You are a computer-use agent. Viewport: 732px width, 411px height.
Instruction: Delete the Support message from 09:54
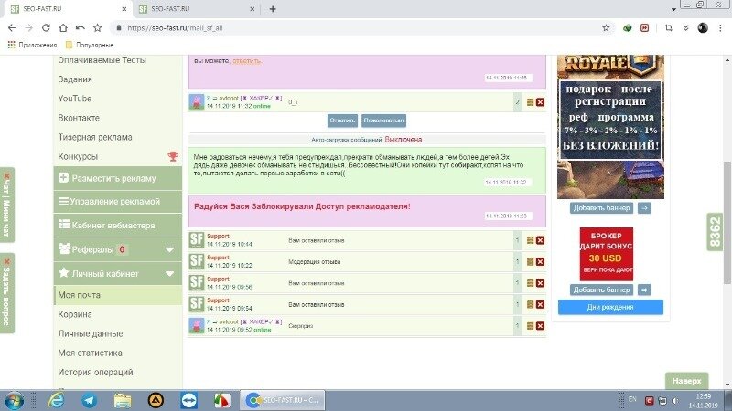click(540, 304)
